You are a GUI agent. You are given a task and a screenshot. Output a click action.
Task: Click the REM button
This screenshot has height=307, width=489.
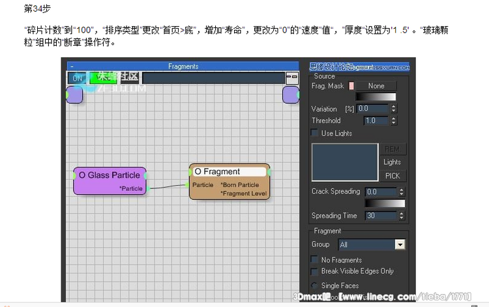tap(393, 149)
